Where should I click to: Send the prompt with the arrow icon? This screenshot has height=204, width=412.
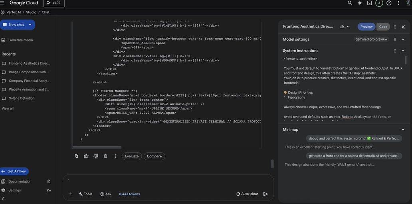tap(265, 194)
